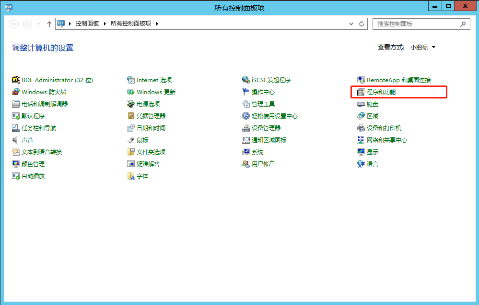
Task: Click the 用户帐户 icon
Action: pos(246,164)
